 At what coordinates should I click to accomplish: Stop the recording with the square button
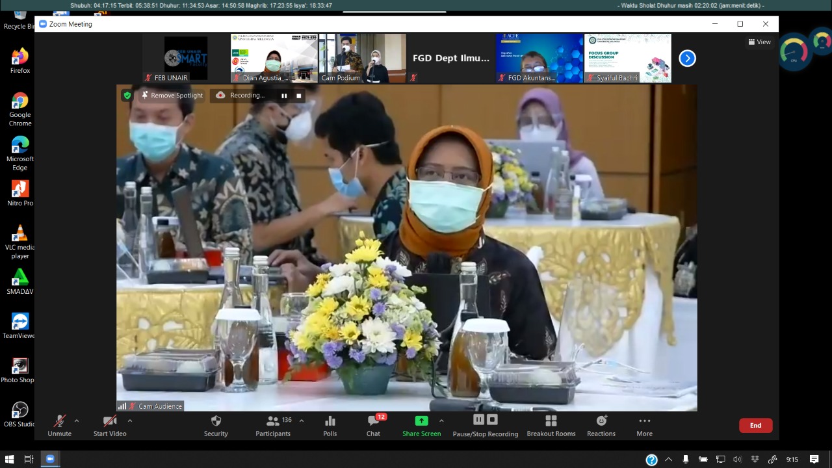299,96
